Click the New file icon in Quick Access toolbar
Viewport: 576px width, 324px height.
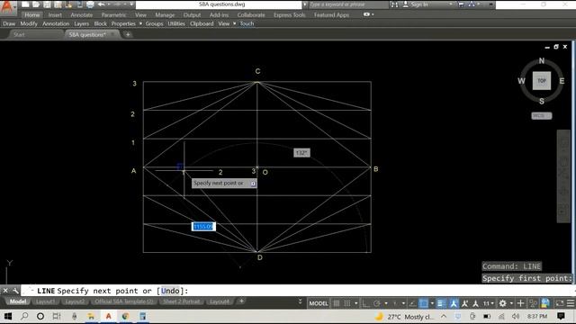tap(25, 4)
